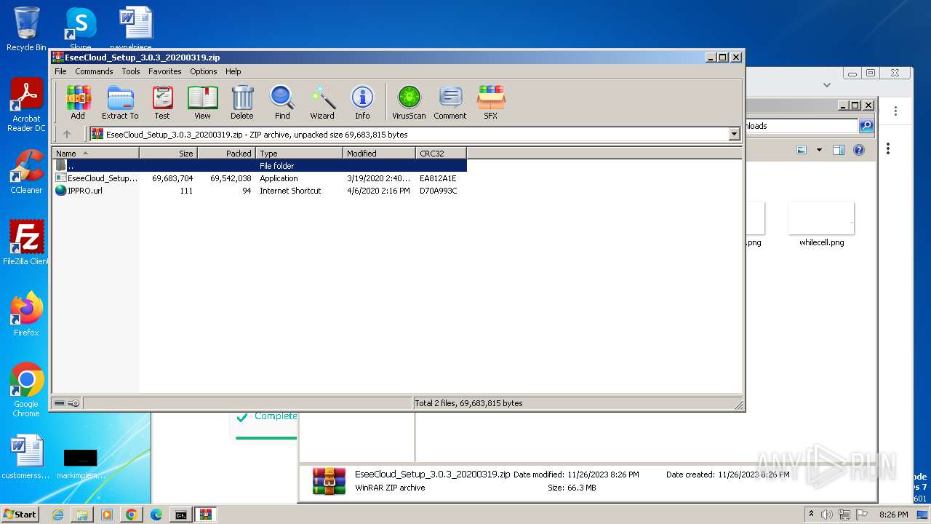Sort by Size column header
Image resolution: width=931 pixels, height=524 pixels.
[168, 154]
